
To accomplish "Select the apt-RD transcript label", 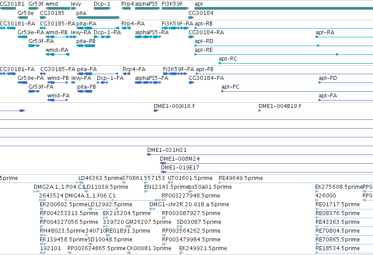I will 204,41.
